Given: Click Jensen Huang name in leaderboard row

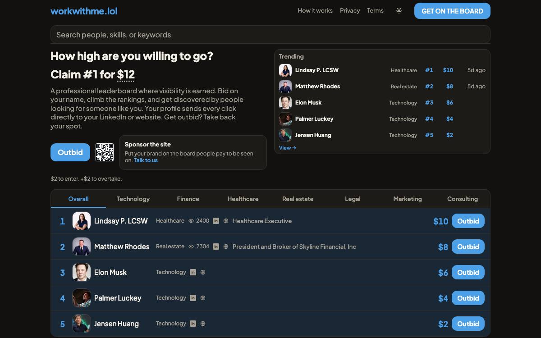Looking at the screenshot, I should [x=116, y=324].
